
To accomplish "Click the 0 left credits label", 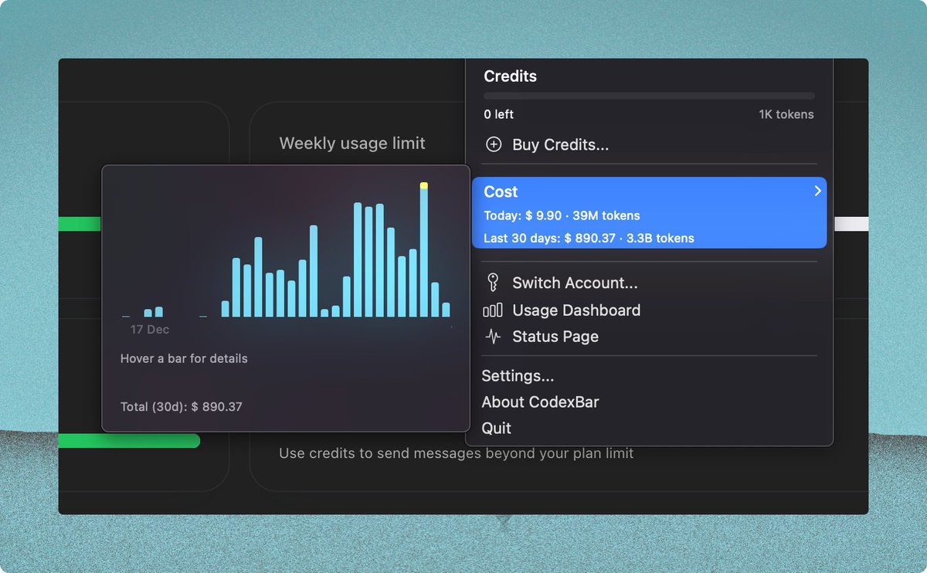I will point(496,114).
